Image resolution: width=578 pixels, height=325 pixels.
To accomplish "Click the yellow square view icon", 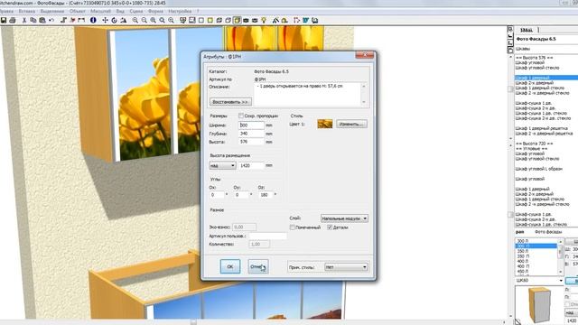I will point(210,20).
